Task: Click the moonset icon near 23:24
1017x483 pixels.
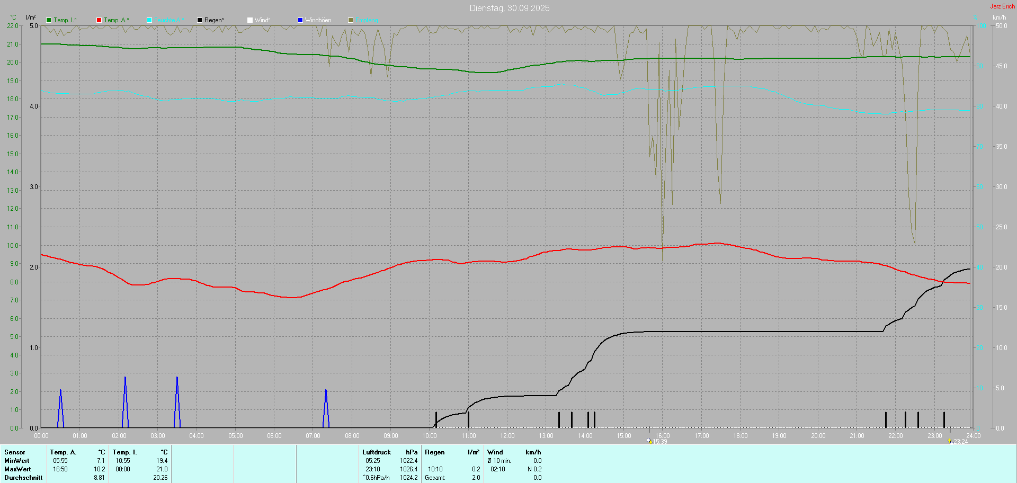Action: click(x=950, y=441)
